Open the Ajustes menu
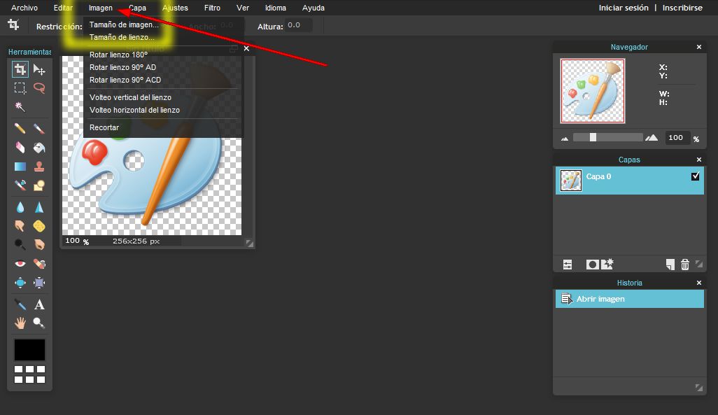The height and width of the screenshot is (415, 718). (x=175, y=8)
